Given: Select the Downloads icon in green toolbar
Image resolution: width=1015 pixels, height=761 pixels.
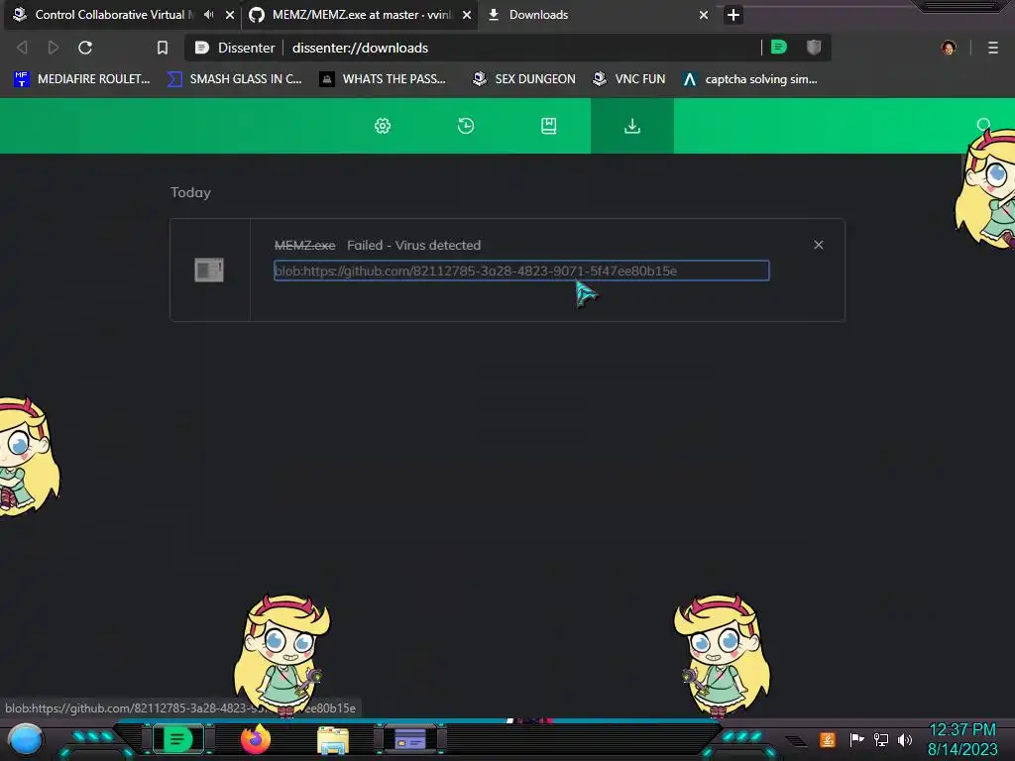Looking at the screenshot, I should click(x=631, y=126).
